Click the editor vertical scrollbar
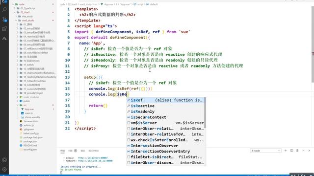Image resolution: width=314 pixels, height=176 pixels. coord(313,44)
